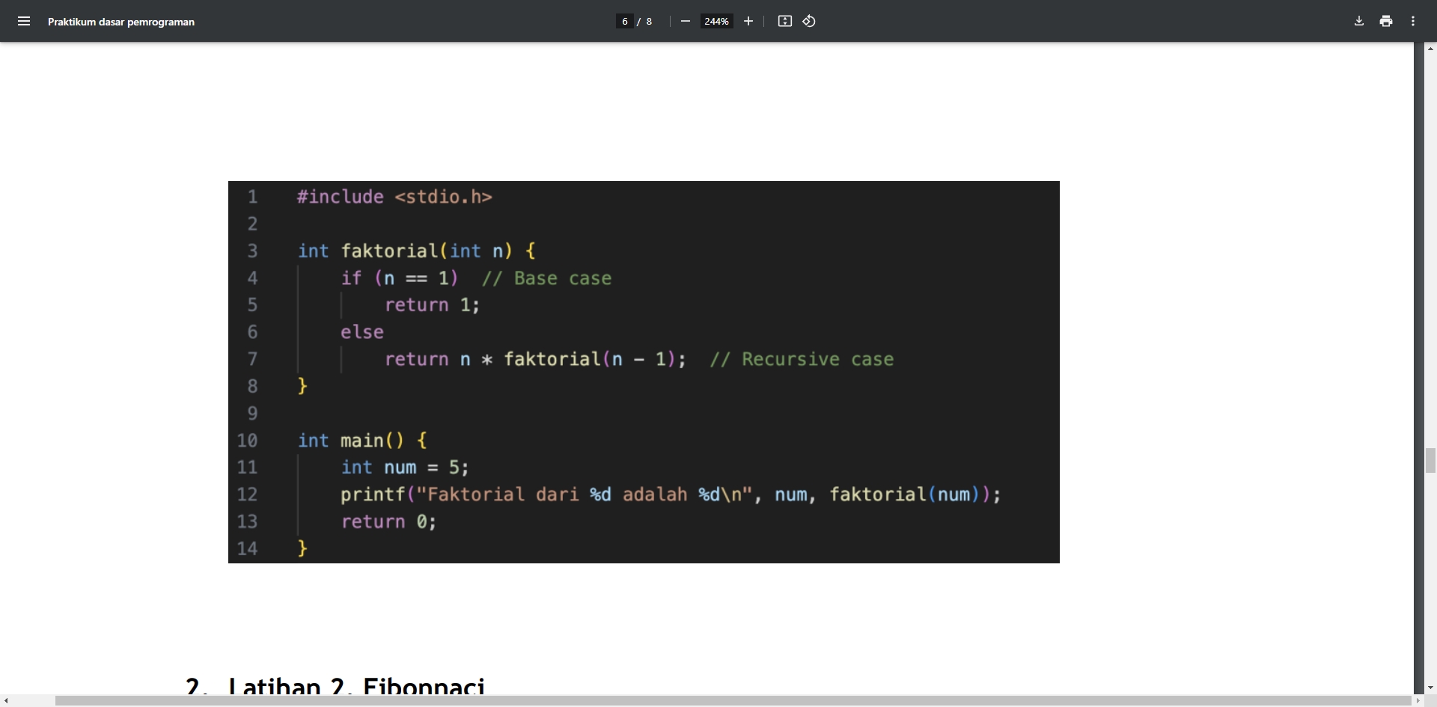Toggle fit to page icon

pyautogui.click(x=785, y=21)
